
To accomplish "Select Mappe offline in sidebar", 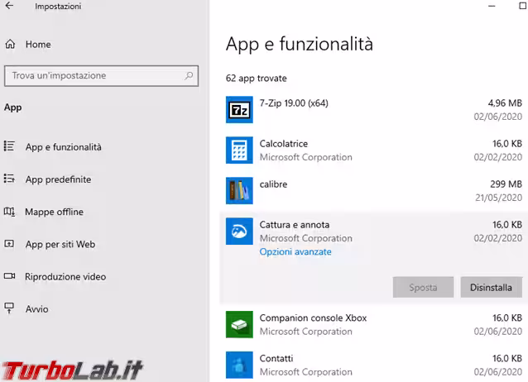I will (54, 212).
